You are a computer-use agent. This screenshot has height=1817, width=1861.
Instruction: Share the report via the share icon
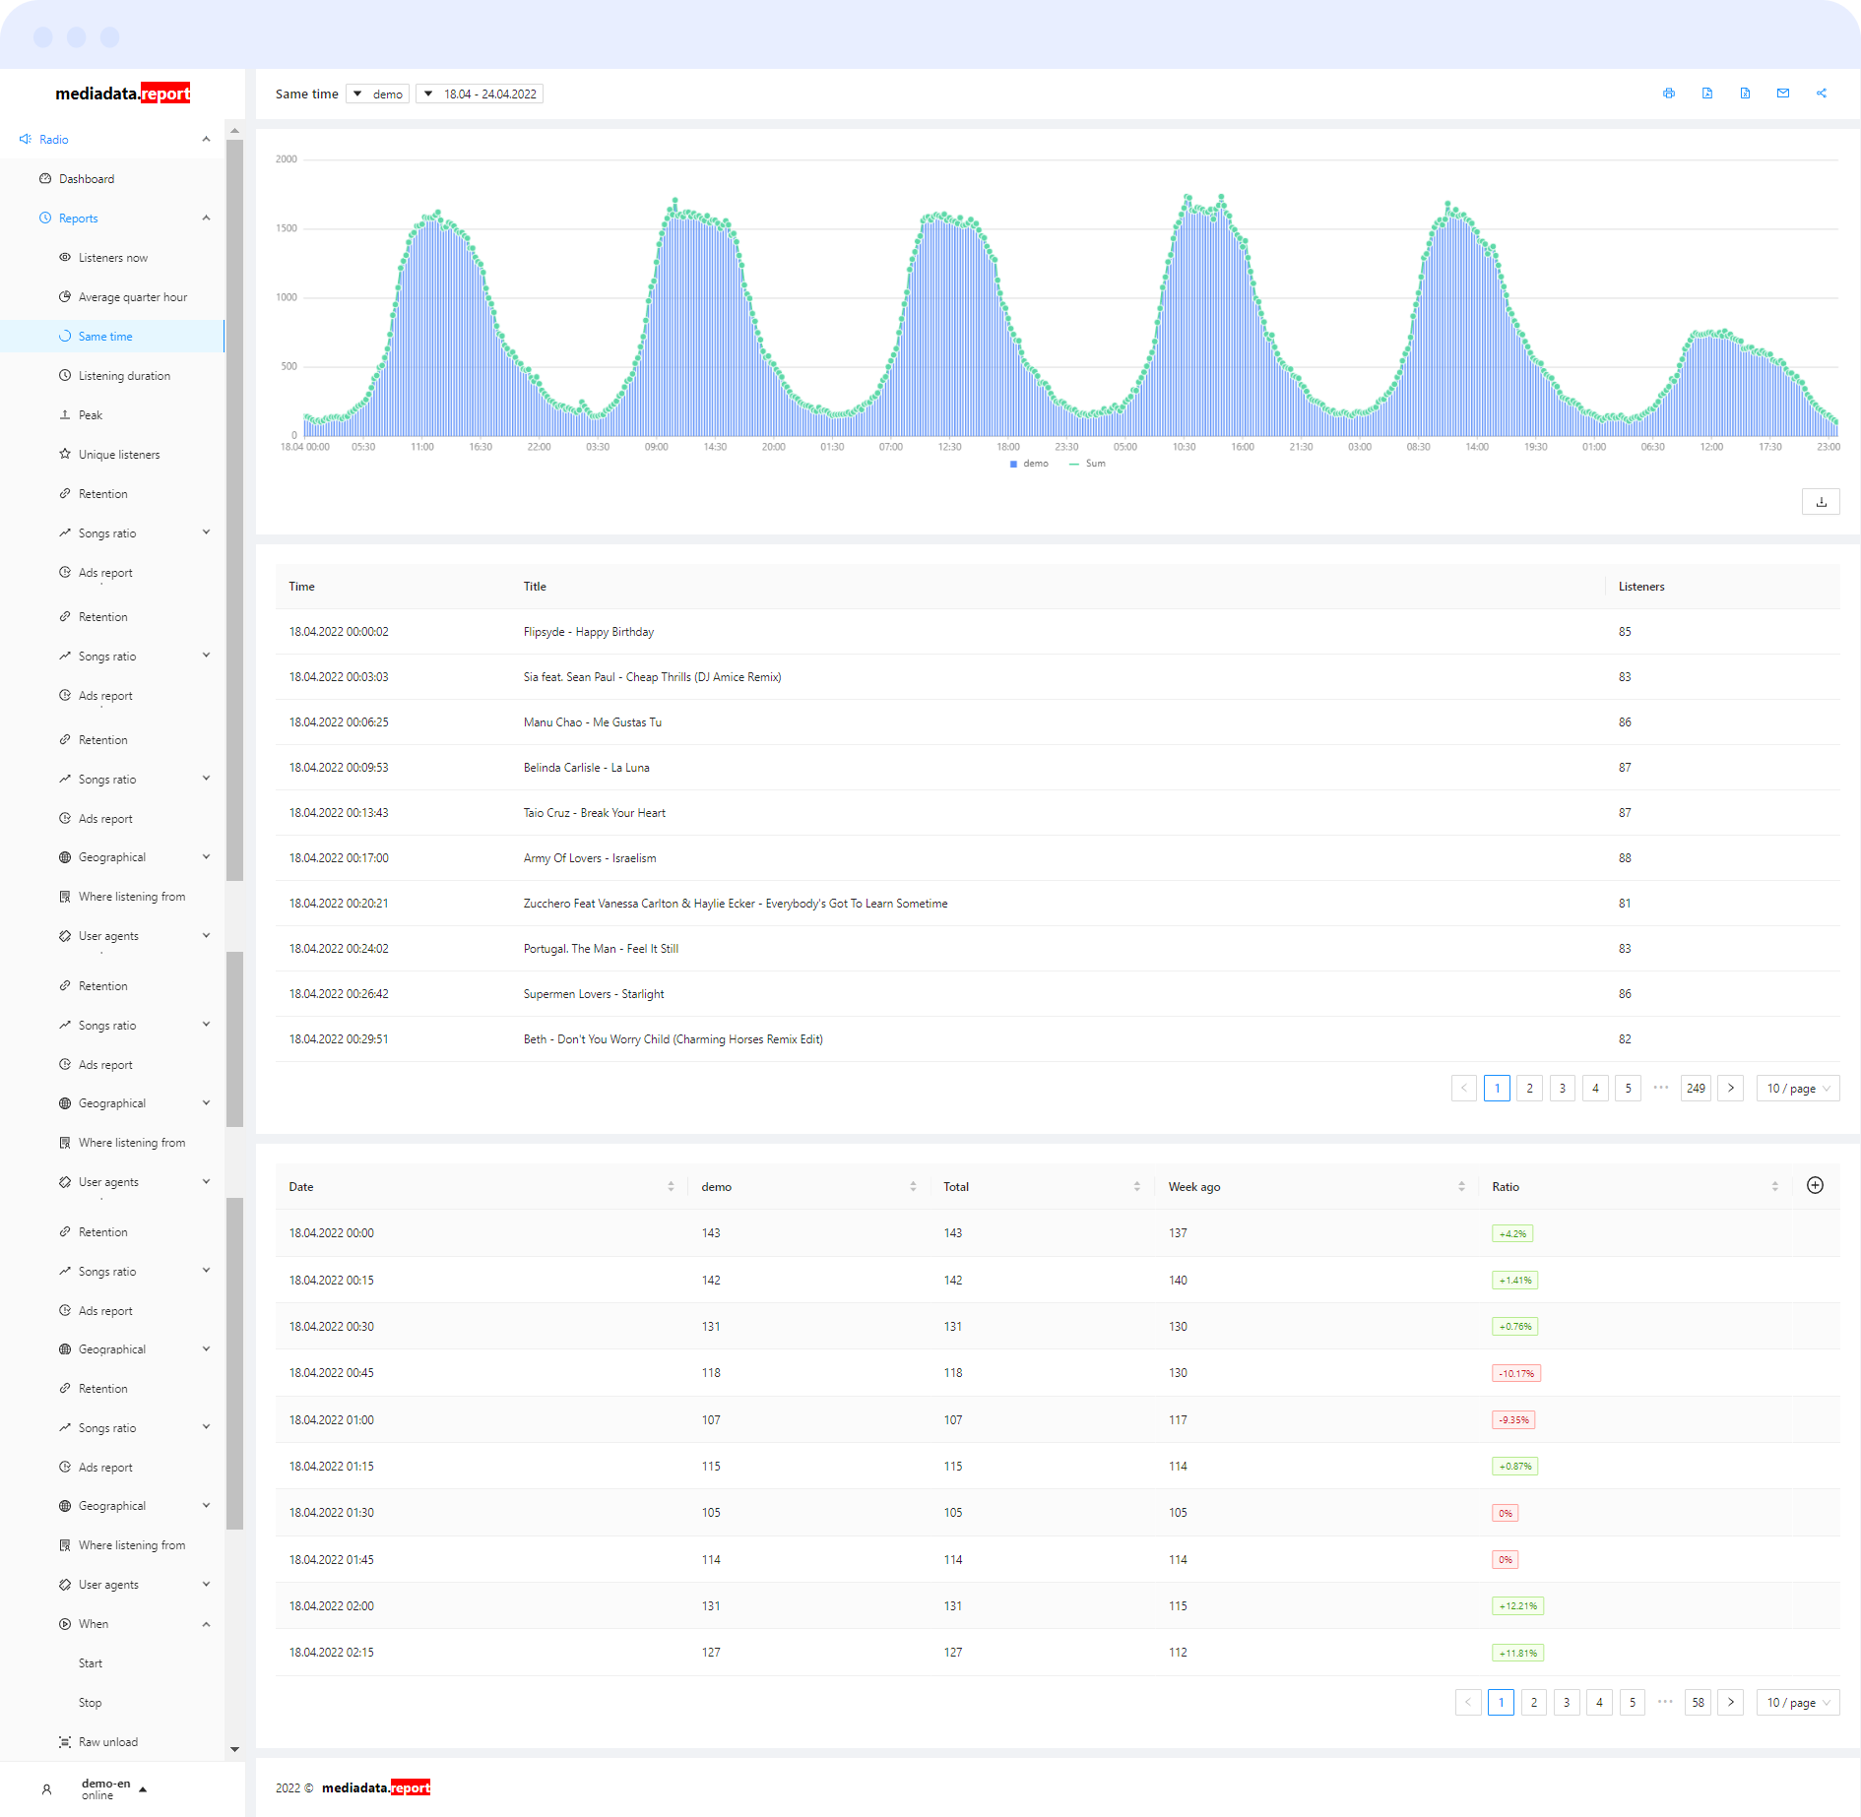click(x=1822, y=94)
